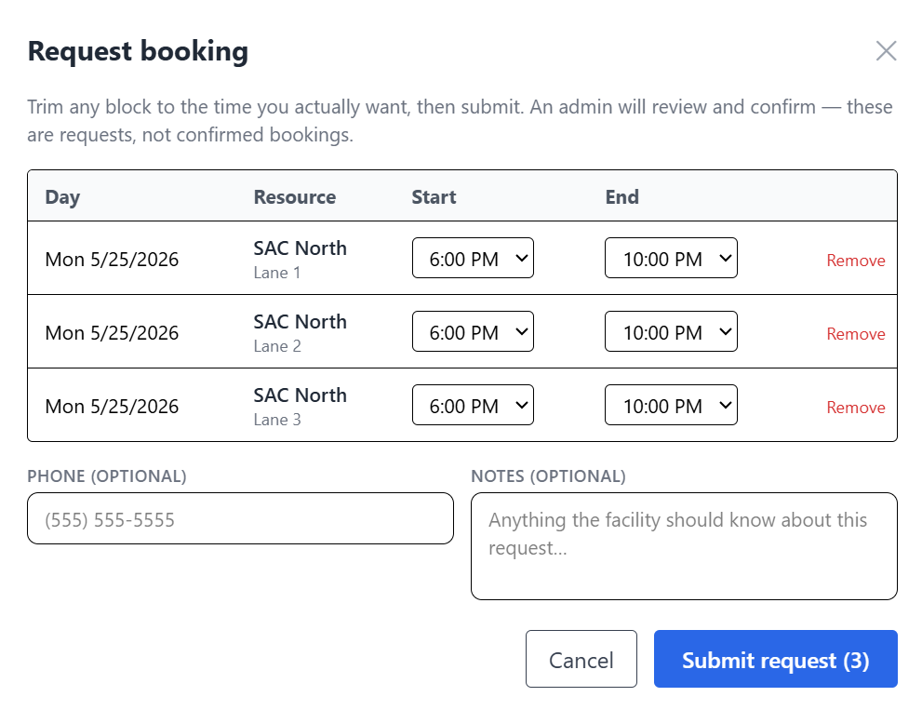Cancel the booking request
Viewport: 922px width, 710px height.
pyautogui.click(x=581, y=660)
